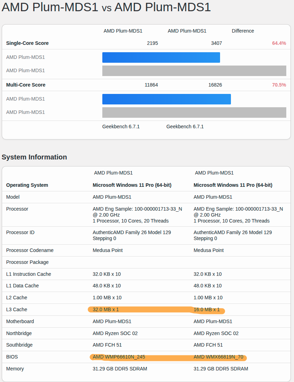This screenshot has width=294, height=382.
Task: Select the highlighted 16.0 MB x 1 value
Action: [206, 309]
